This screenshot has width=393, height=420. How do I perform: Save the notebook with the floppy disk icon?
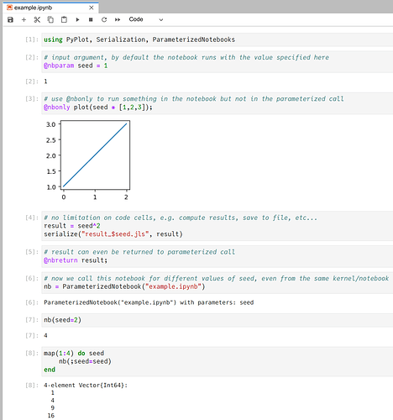(10, 19)
